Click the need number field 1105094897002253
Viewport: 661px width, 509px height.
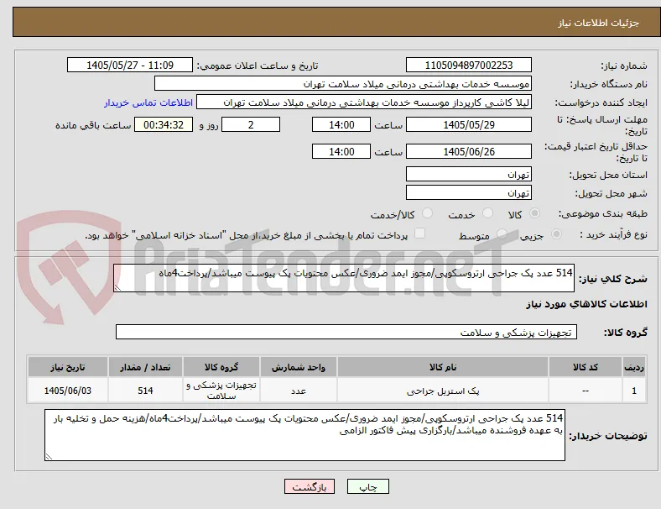pos(469,65)
